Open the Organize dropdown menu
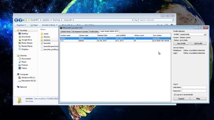 pyautogui.click(x=21, y=25)
